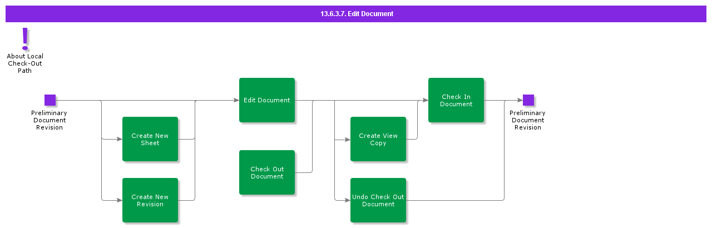
Task: Click the arrowhead entering Create New Revision
Action: [119, 200]
